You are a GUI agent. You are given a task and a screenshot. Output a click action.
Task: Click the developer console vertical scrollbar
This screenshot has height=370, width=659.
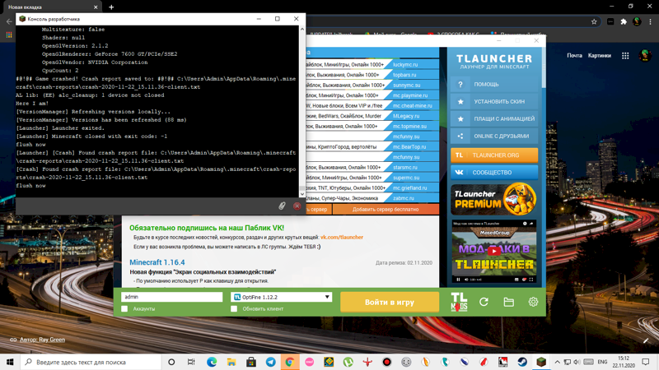point(301,107)
